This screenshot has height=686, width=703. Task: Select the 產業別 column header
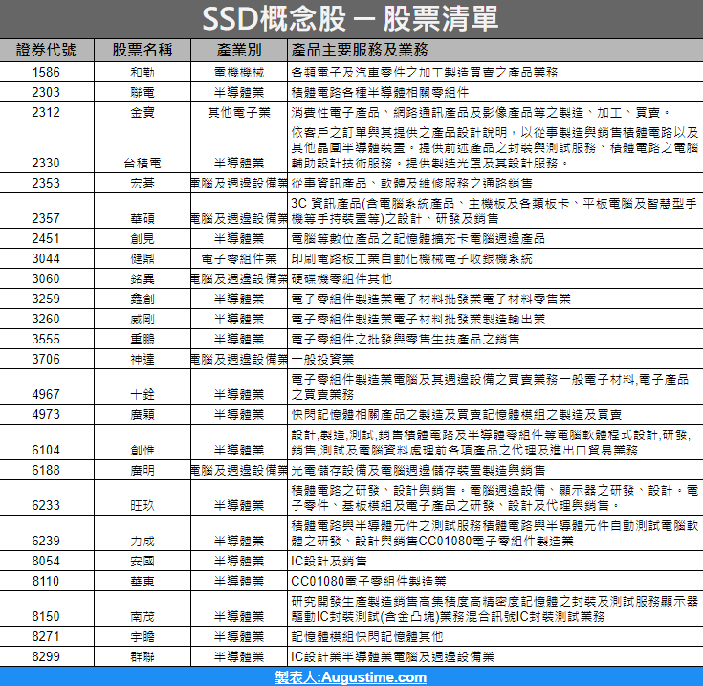tap(239, 50)
